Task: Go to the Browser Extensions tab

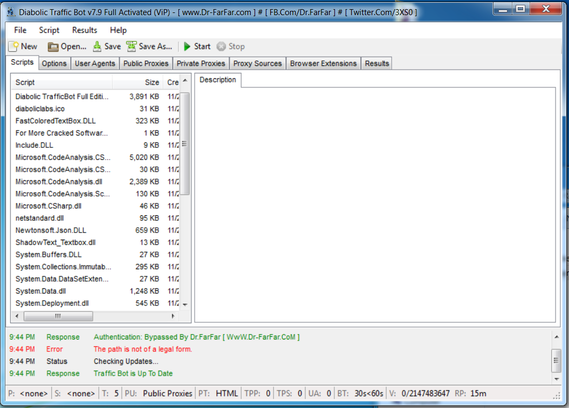Action: pos(323,63)
